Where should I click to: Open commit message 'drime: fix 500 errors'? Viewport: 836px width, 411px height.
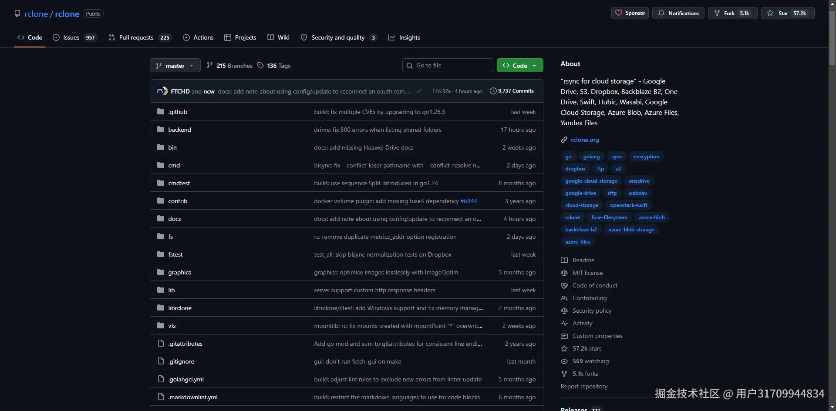[x=378, y=130]
